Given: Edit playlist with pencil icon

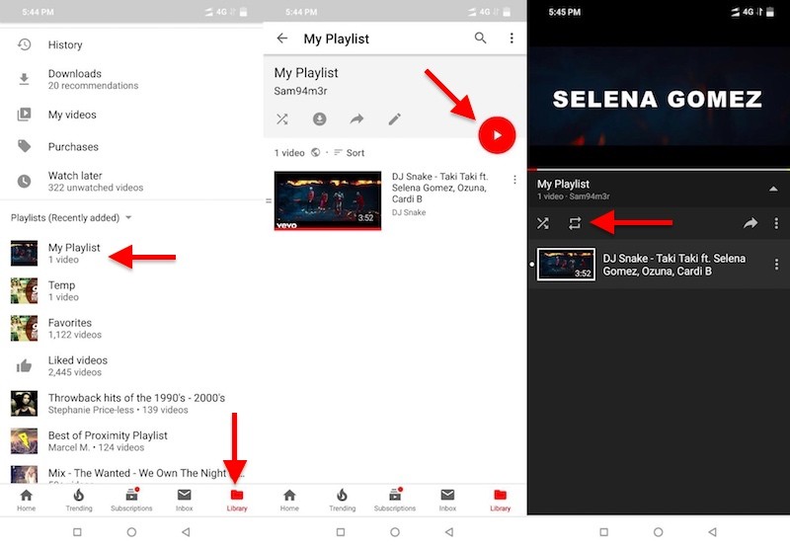Looking at the screenshot, I should pyautogui.click(x=394, y=118).
